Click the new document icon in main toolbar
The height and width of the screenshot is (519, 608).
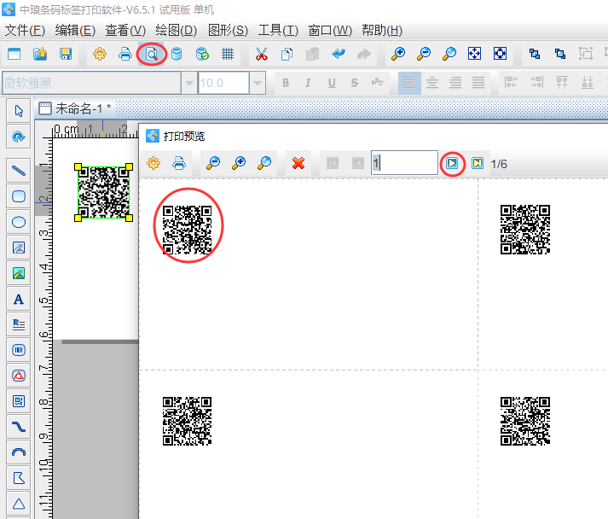click(14, 54)
